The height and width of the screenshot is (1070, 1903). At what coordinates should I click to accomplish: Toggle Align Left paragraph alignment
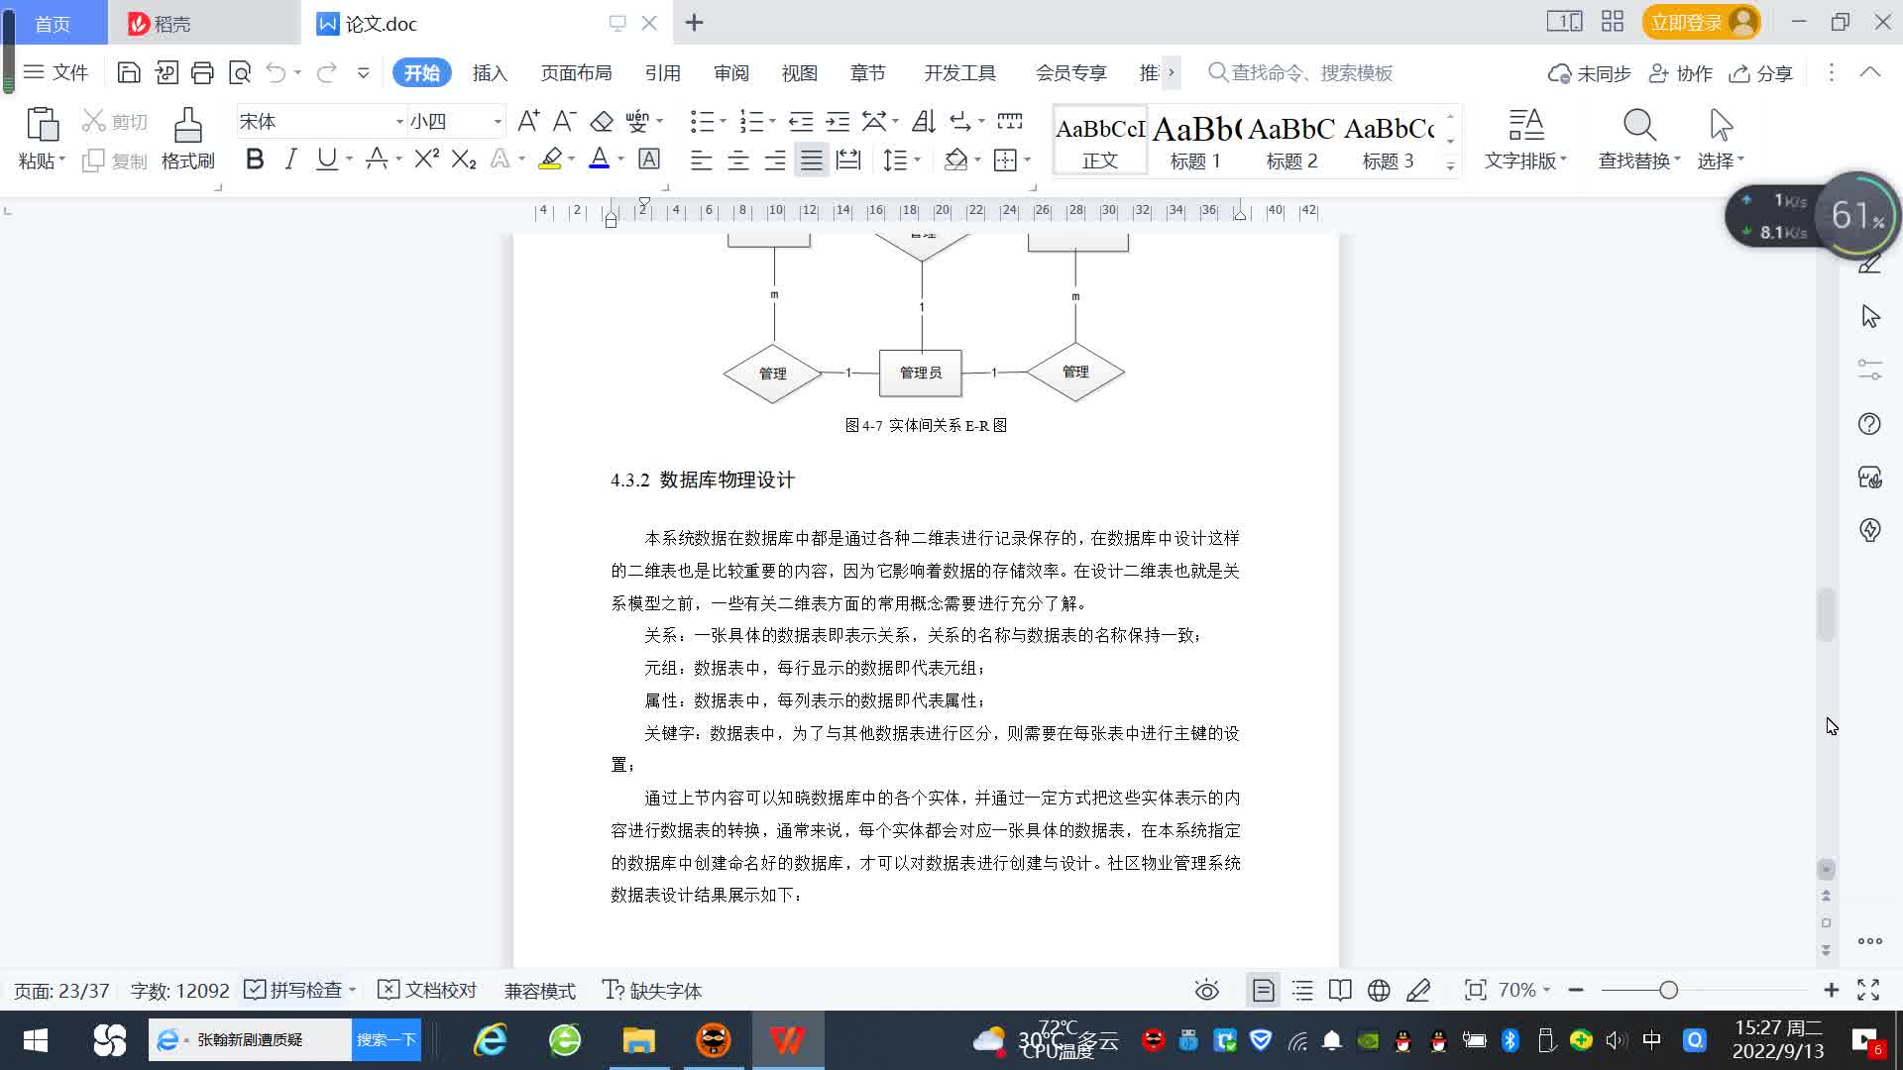coord(701,160)
